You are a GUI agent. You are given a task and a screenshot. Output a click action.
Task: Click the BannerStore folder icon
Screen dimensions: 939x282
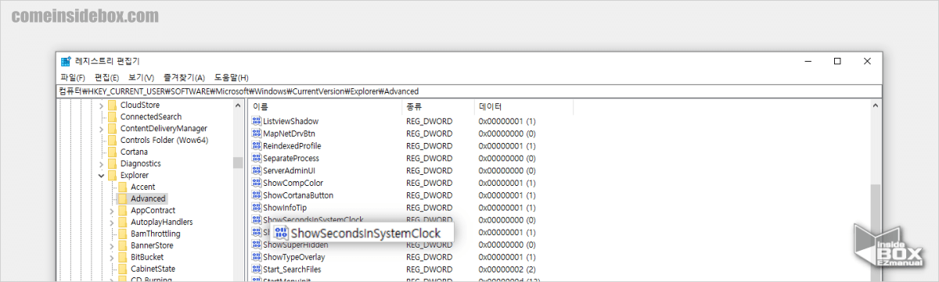(122, 246)
